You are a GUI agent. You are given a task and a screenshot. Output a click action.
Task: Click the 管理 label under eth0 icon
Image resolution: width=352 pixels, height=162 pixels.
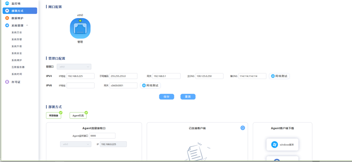(80, 42)
